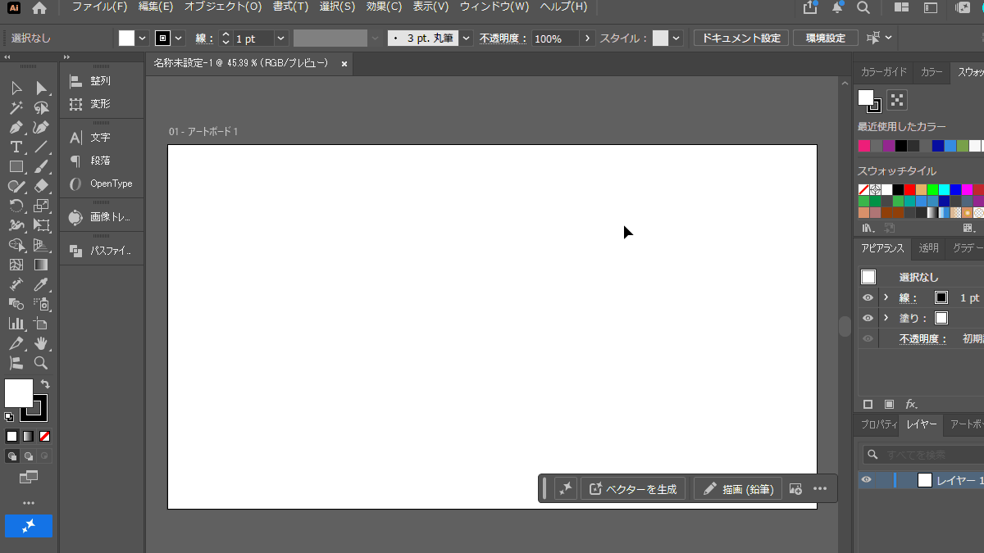Click the Share document icon
The image size is (984, 553).
pos(810,7)
